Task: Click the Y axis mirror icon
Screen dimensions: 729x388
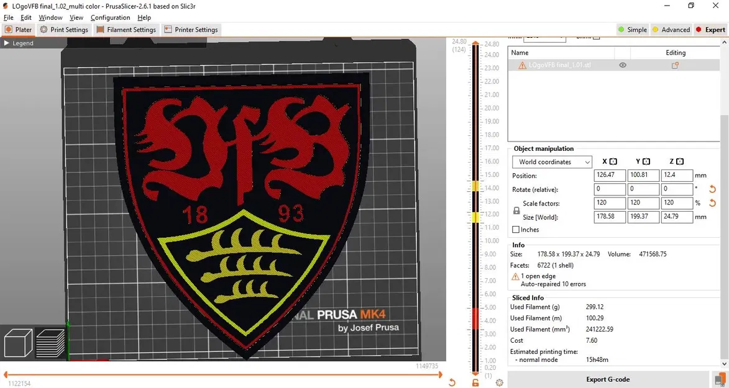Action: pos(646,161)
